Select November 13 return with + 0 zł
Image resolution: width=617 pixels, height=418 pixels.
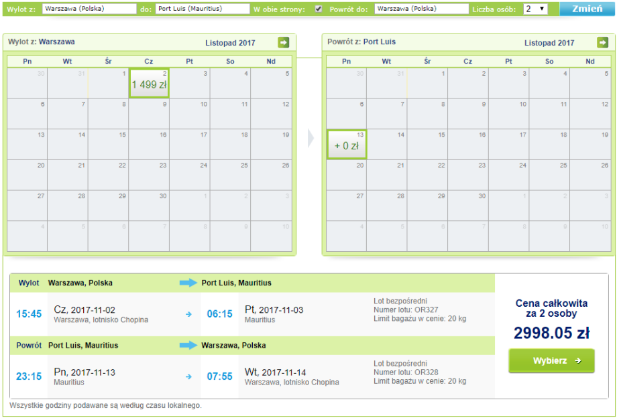click(347, 144)
